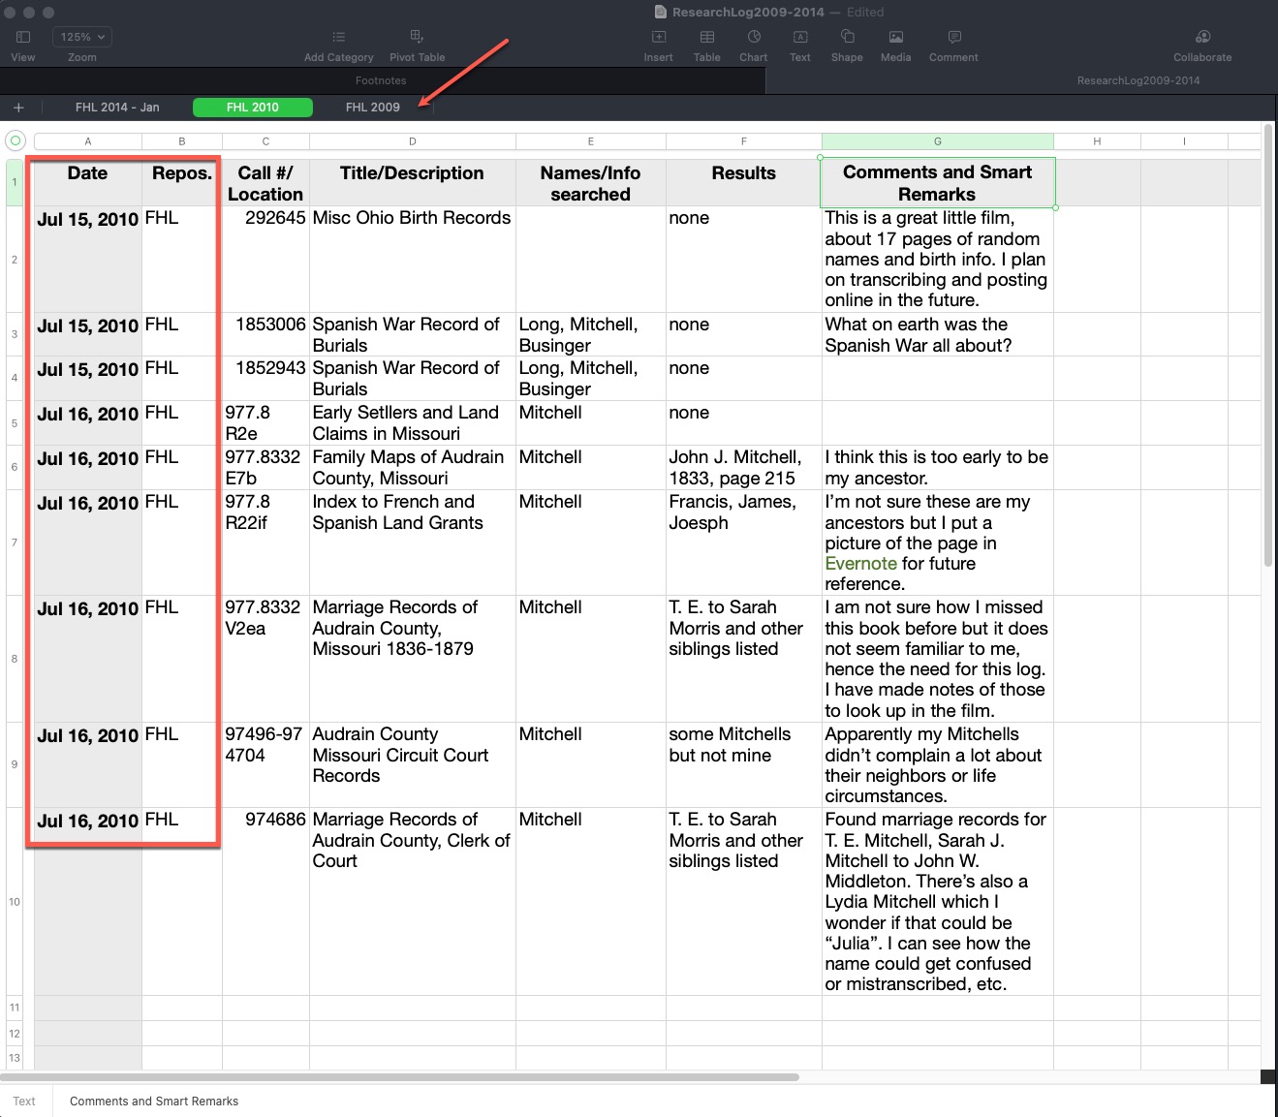Click the View icon in the toolbar
Image resolution: width=1278 pixels, height=1117 pixels.
23,39
